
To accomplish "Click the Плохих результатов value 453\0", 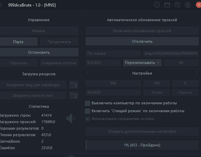I will pyautogui.click(x=46, y=135).
